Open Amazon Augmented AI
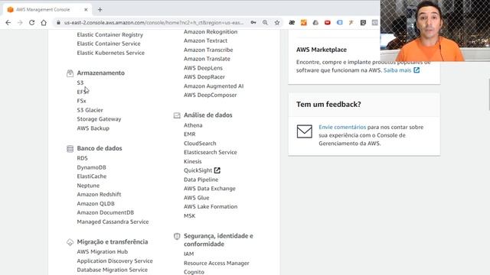Viewport: 490px width, 275px height. click(214, 86)
